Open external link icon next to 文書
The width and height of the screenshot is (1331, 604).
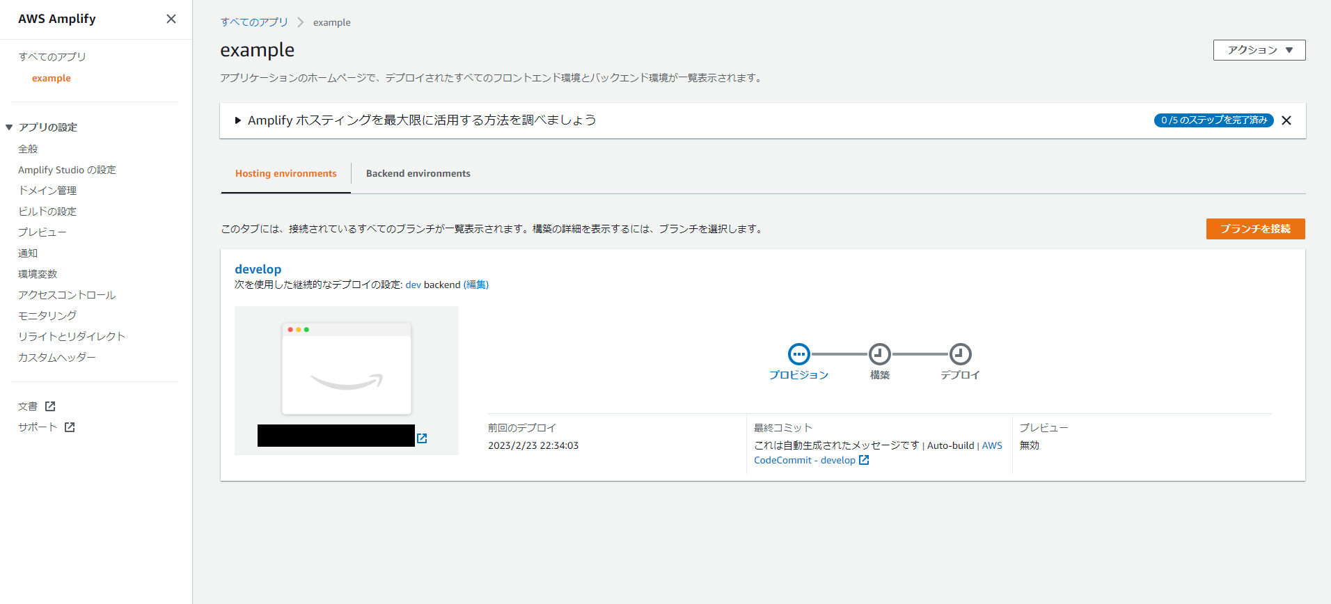(x=50, y=406)
